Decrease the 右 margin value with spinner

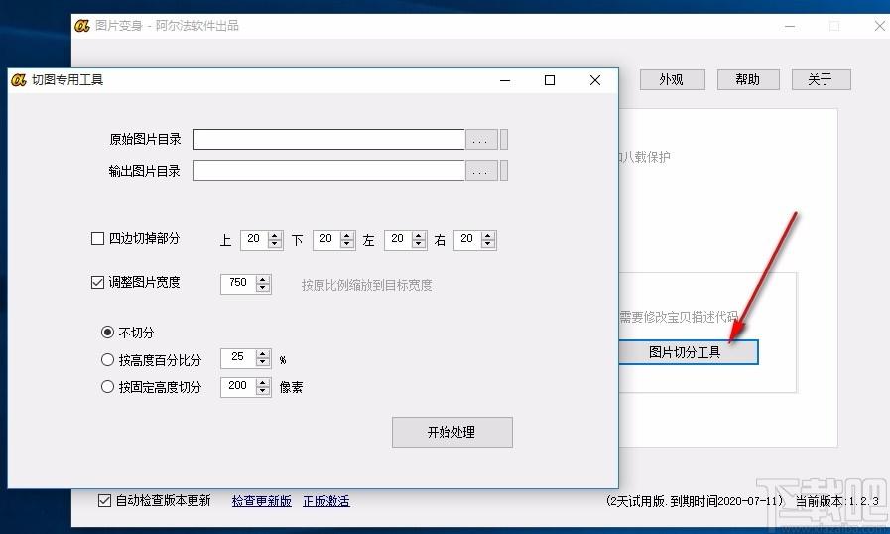pyautogui.click(x=489, y=244)
